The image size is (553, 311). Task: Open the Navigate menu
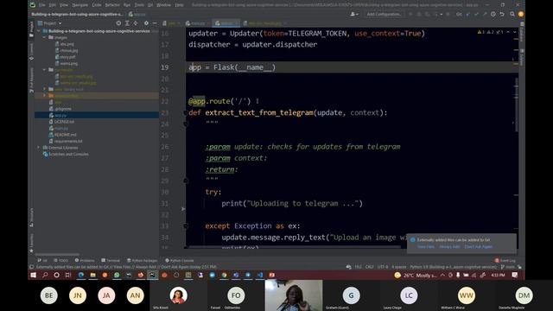(x=80, y=5)
